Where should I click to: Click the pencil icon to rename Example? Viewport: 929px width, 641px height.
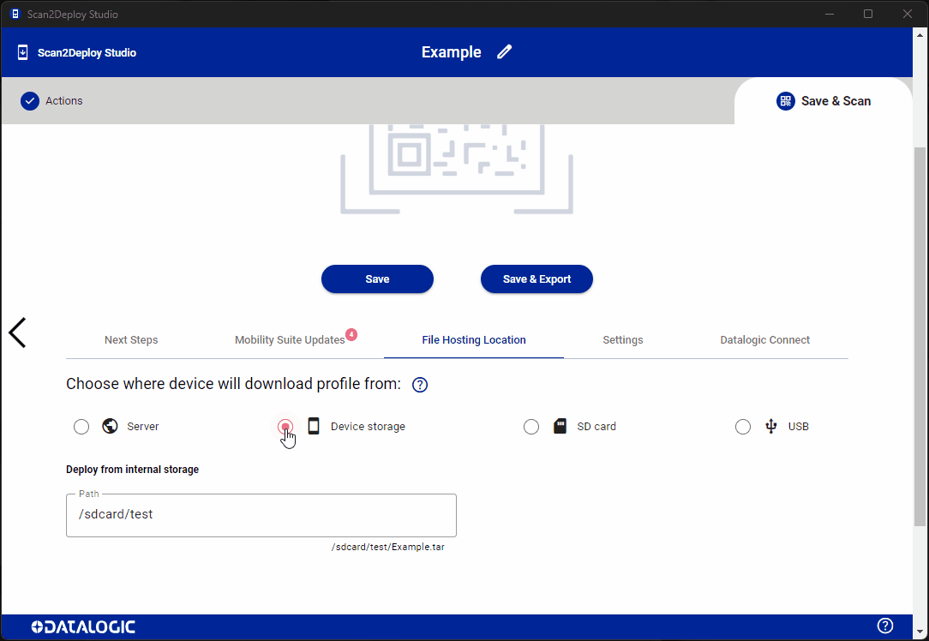[x=504, y=52]
